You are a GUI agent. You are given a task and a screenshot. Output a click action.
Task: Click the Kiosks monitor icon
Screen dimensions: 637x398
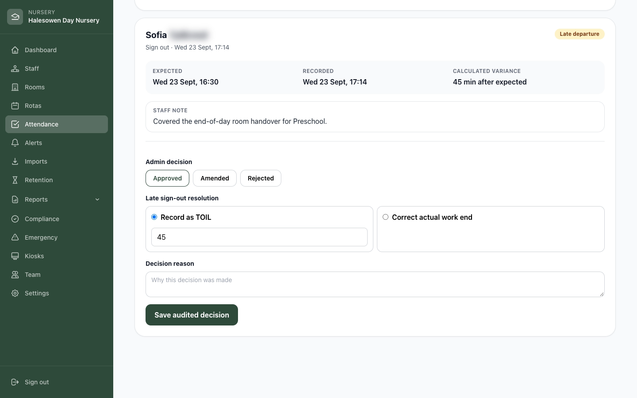coord(15,256)
